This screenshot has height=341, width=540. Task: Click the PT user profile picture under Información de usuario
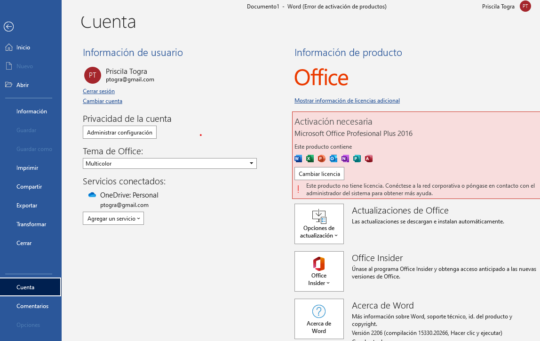coord(93,75)
